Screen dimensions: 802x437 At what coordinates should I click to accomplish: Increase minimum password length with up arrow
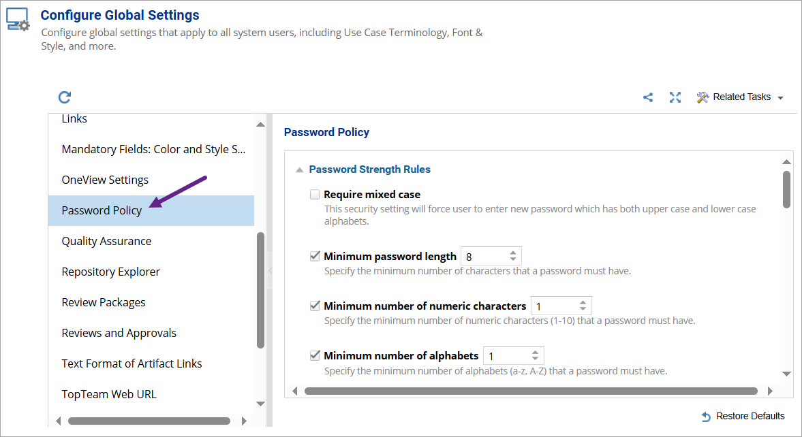(x=513, y=253)
